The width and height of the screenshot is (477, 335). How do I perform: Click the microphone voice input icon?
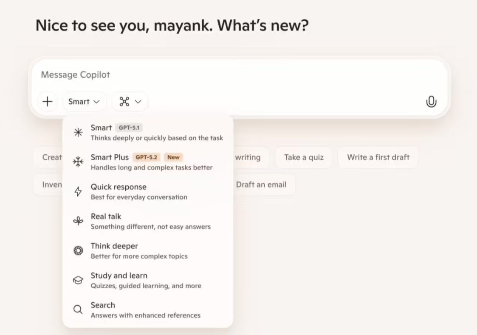point(431,102)
